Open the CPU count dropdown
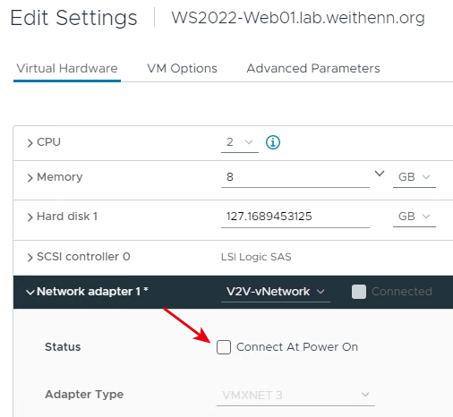The width and height of the screenshot is (453, 417). click(240, 142)
